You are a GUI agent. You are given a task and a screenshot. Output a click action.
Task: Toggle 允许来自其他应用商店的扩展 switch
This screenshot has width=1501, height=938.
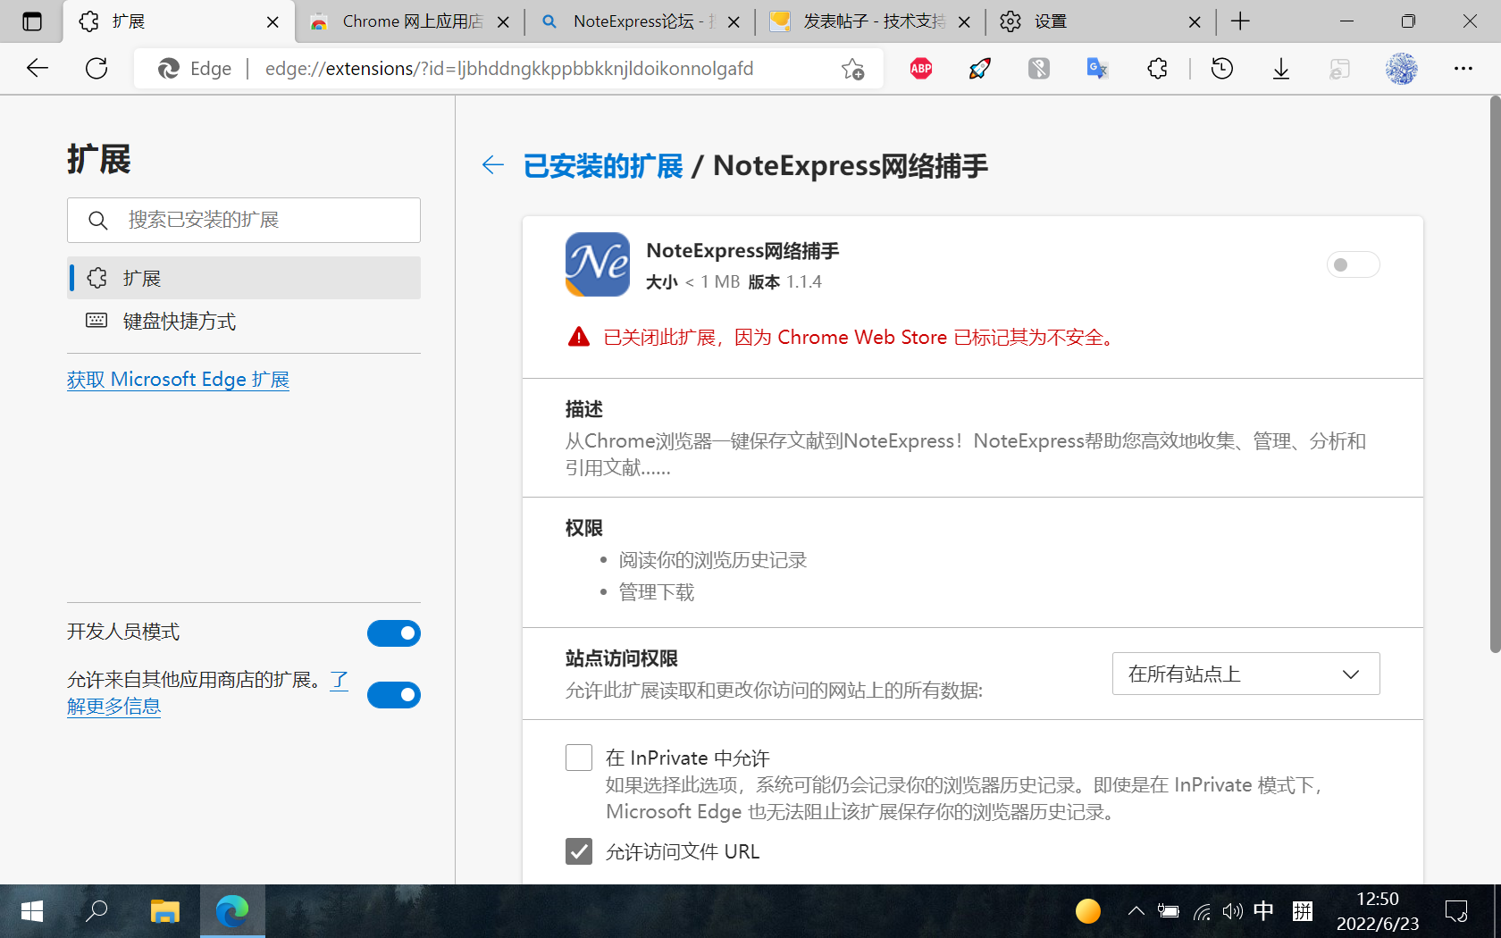pos(394,695)
